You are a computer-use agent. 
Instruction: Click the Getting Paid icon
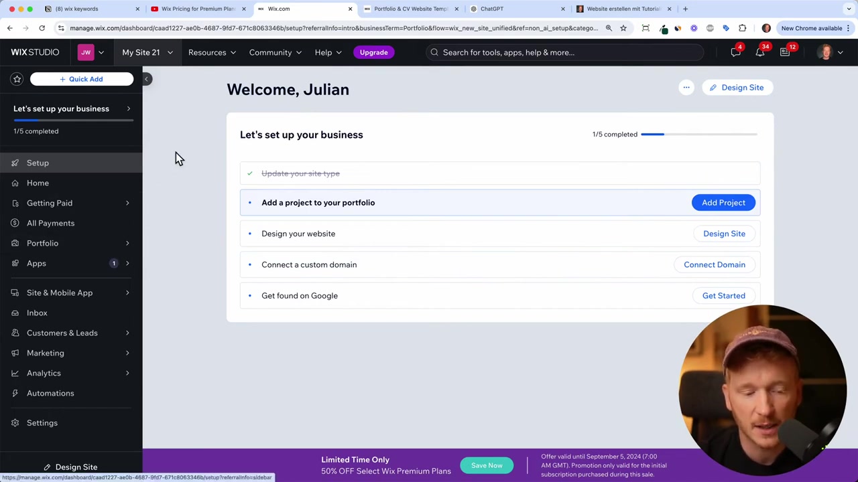15,203
